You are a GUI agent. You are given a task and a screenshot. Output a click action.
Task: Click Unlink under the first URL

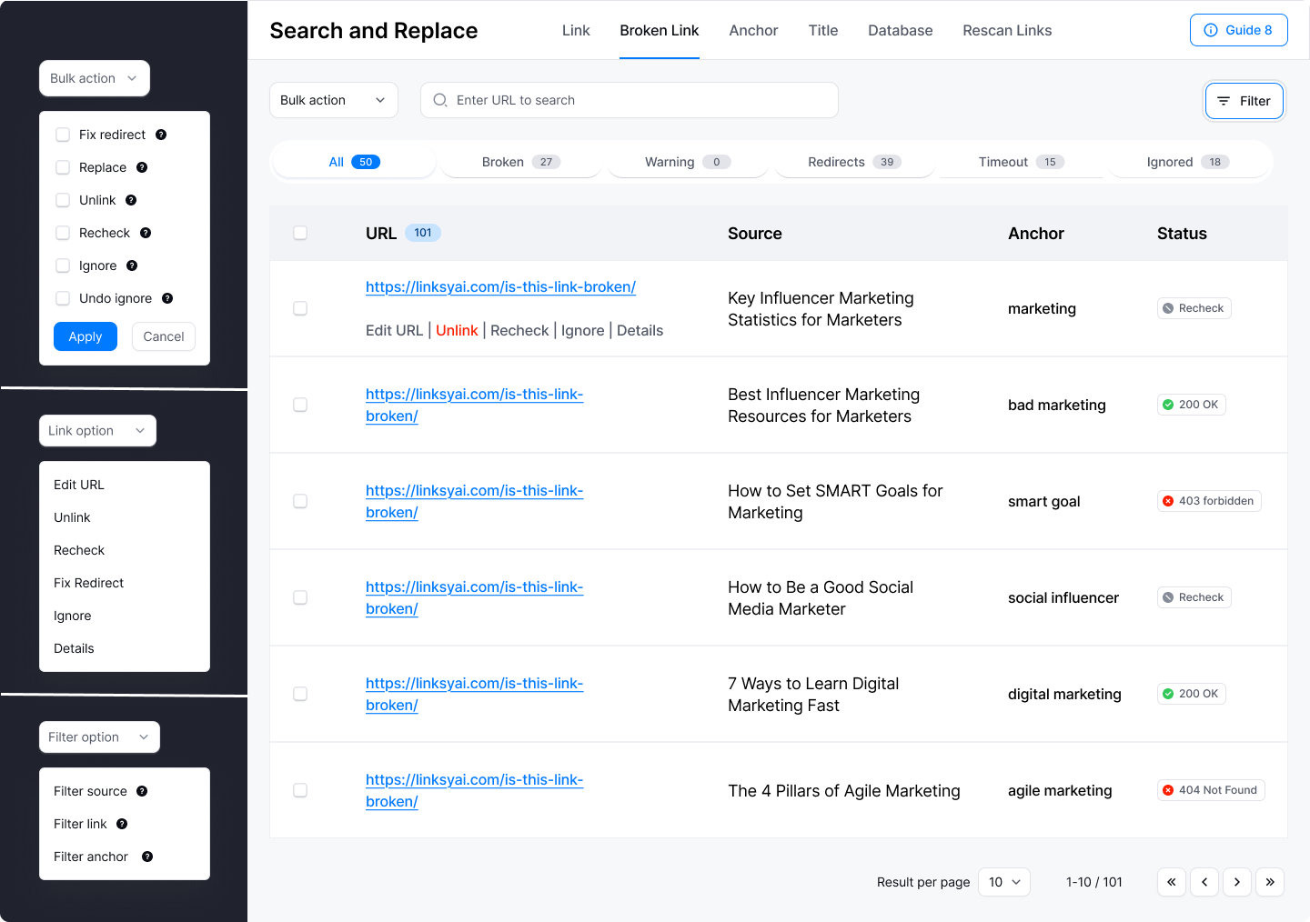click(457, 331)
